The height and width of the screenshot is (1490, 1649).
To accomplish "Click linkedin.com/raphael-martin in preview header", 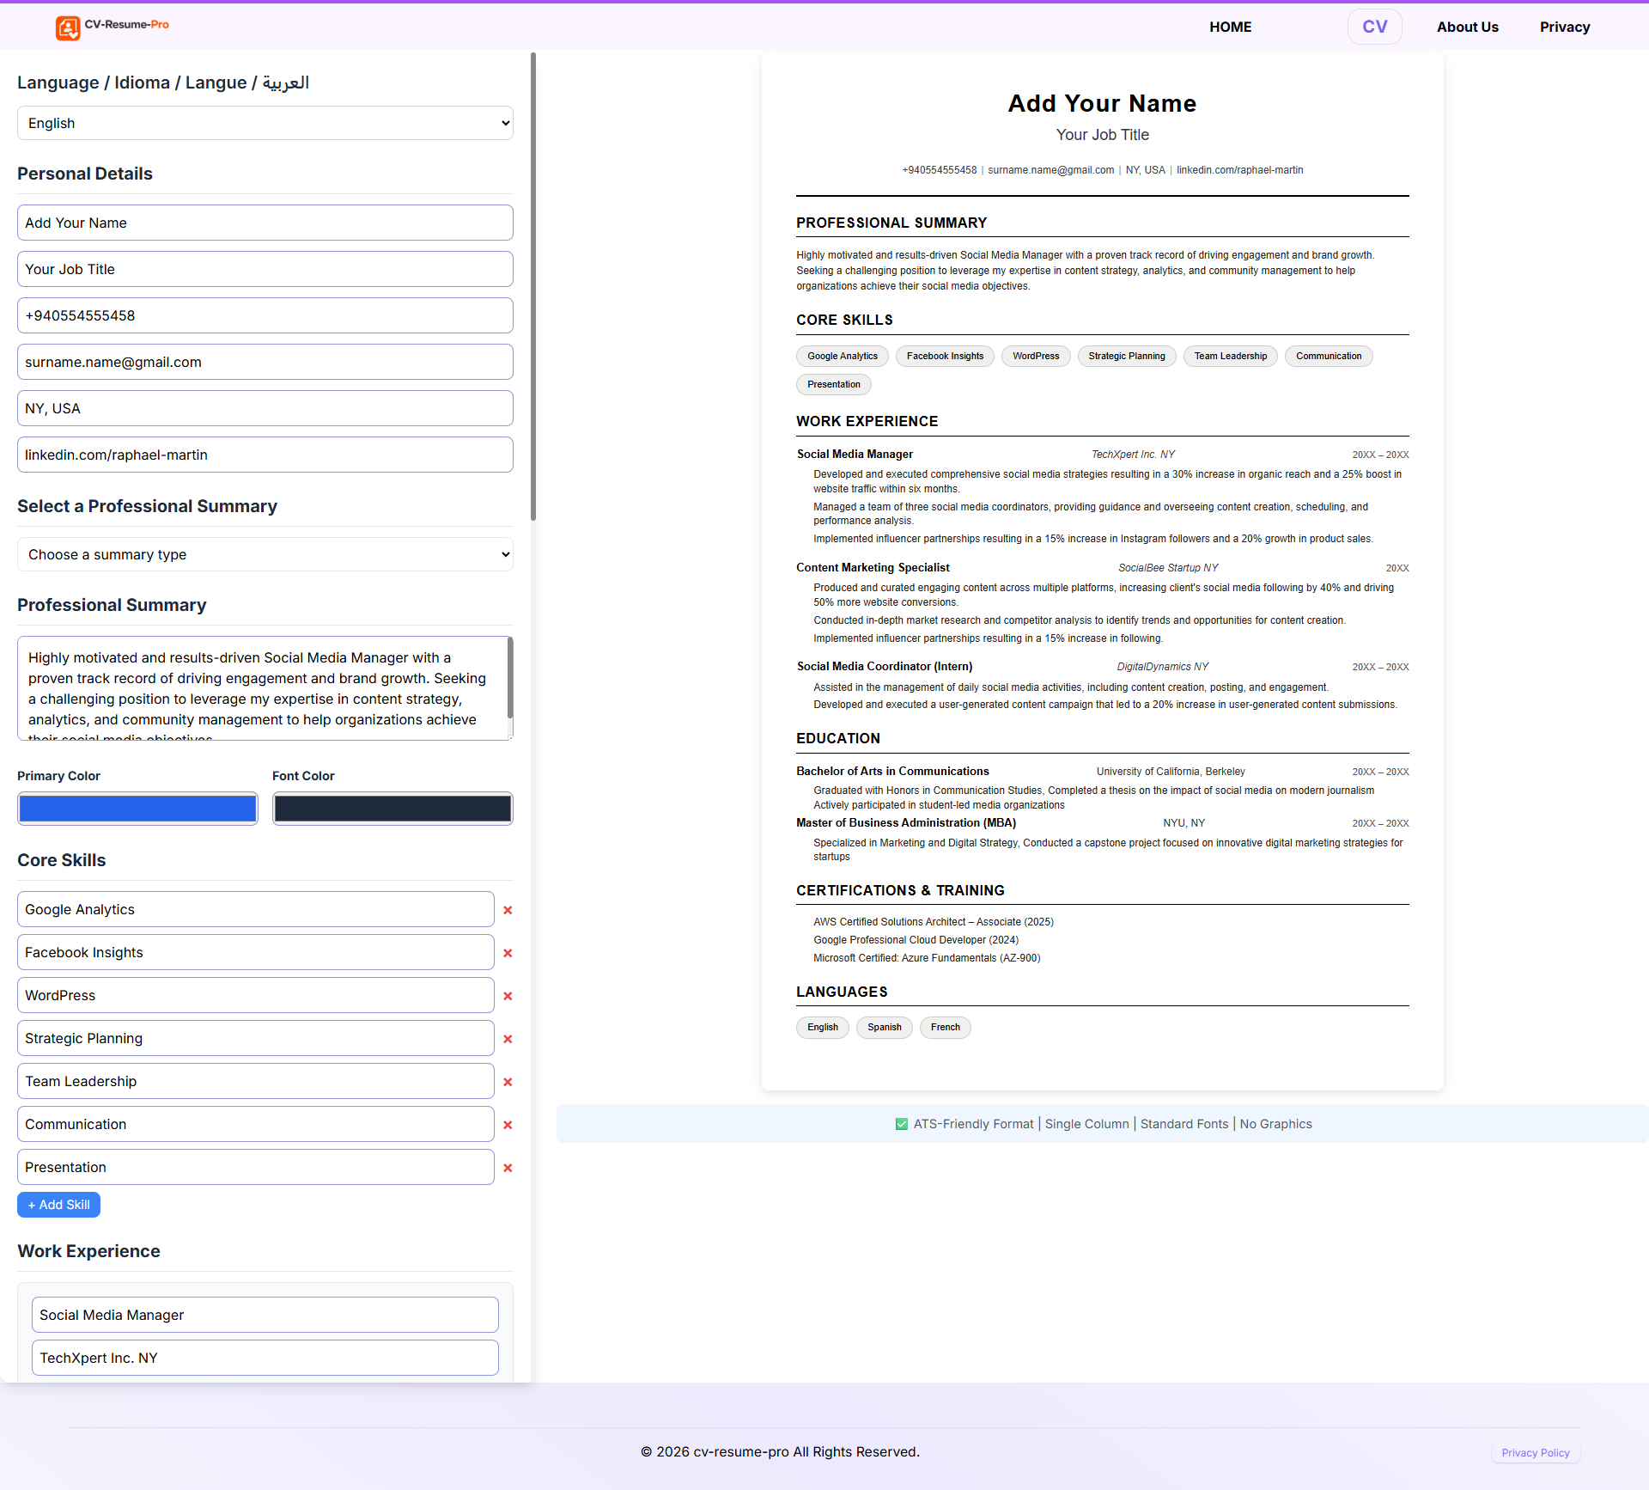I will coord(1239,170).
